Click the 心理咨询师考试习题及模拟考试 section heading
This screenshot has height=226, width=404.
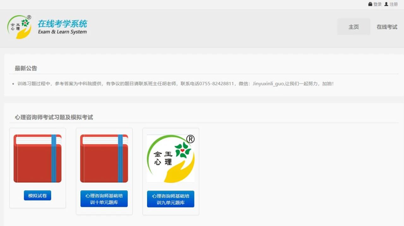(x=54, y=117)
